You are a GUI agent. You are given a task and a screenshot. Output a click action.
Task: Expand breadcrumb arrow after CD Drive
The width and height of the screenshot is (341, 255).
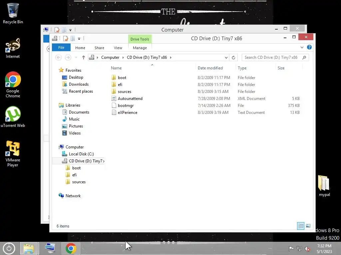(x=171, y=57)
